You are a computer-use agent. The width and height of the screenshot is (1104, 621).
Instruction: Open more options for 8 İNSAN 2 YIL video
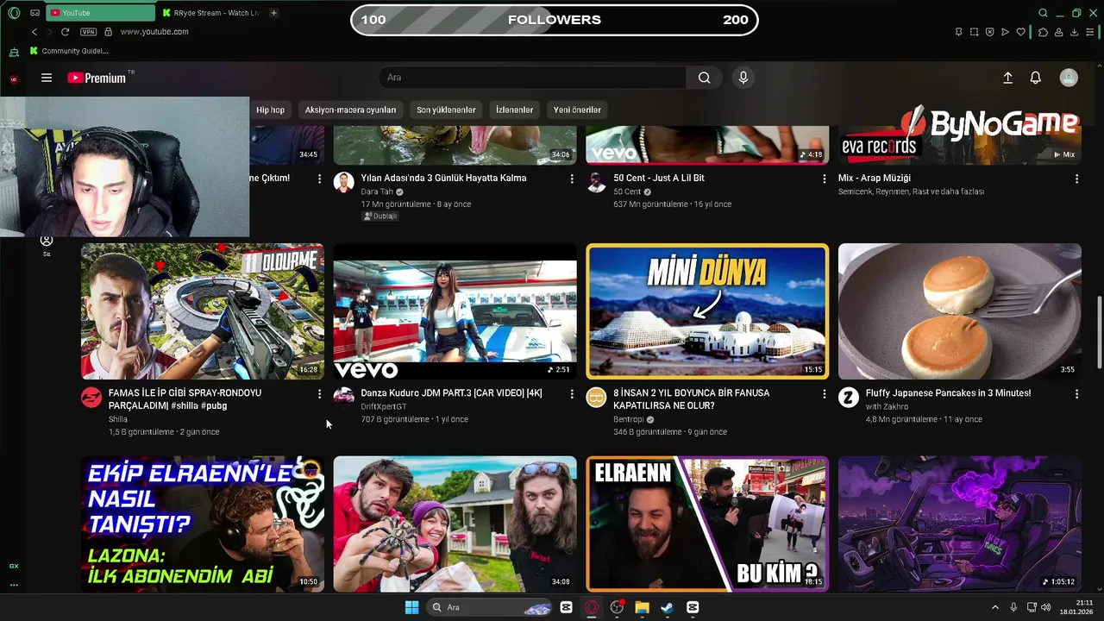coord(825,393)
